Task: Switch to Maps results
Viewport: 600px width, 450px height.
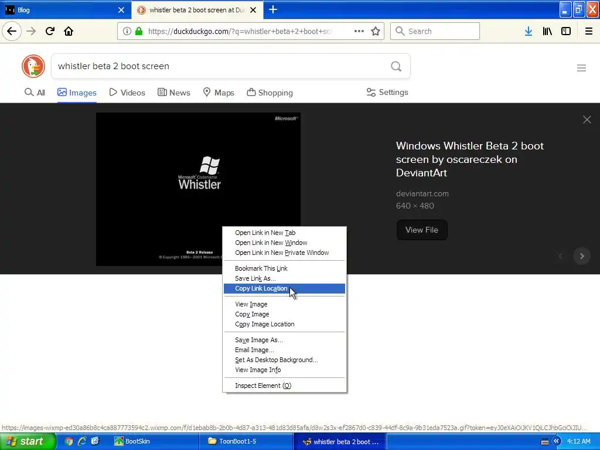Action: coord(219,92)
